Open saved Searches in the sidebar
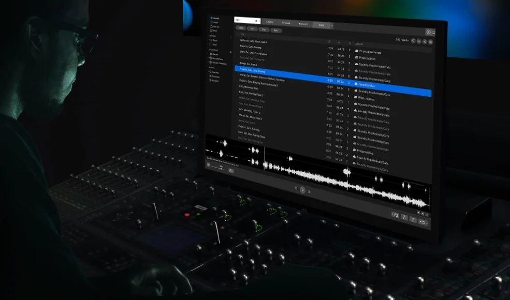This screenshot has height=300, width=510. click(x=214, y=72)
